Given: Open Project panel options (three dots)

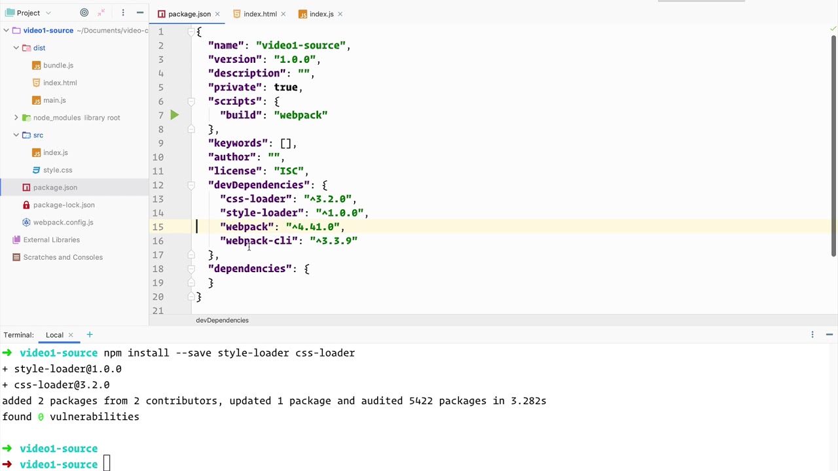Looking at the screenshot, I should 122,12.
